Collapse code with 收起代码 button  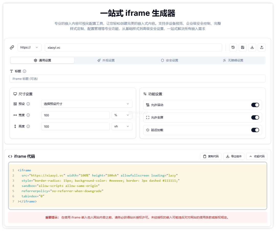coord(257,156)
